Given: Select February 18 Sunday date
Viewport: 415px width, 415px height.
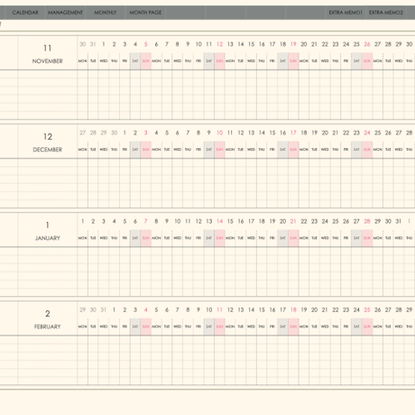Looking at the screenshot, I should tap(293, 310).
